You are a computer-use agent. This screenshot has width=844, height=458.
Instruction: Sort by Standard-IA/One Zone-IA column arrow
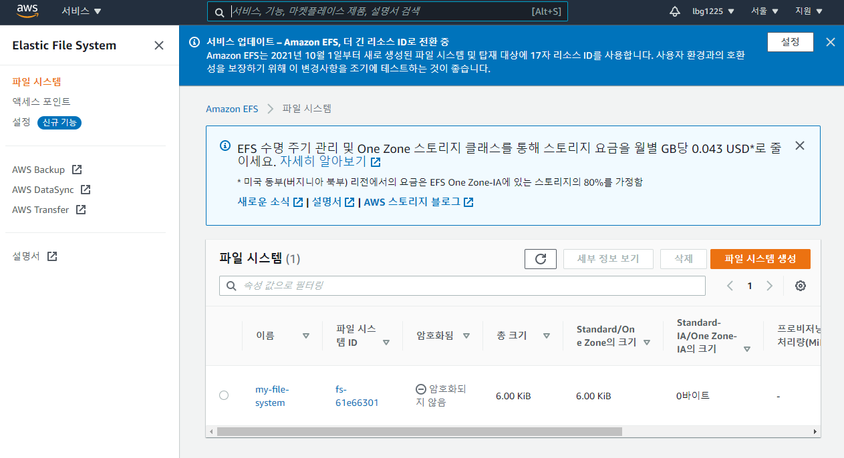747,349
